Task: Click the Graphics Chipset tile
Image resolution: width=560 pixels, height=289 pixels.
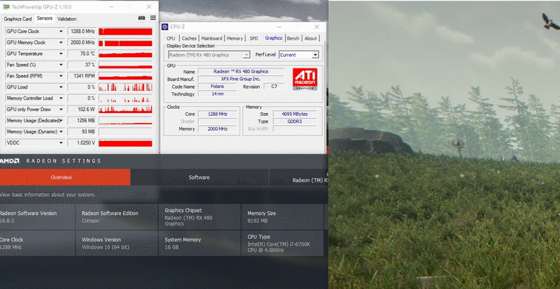Action: point(199,216)
